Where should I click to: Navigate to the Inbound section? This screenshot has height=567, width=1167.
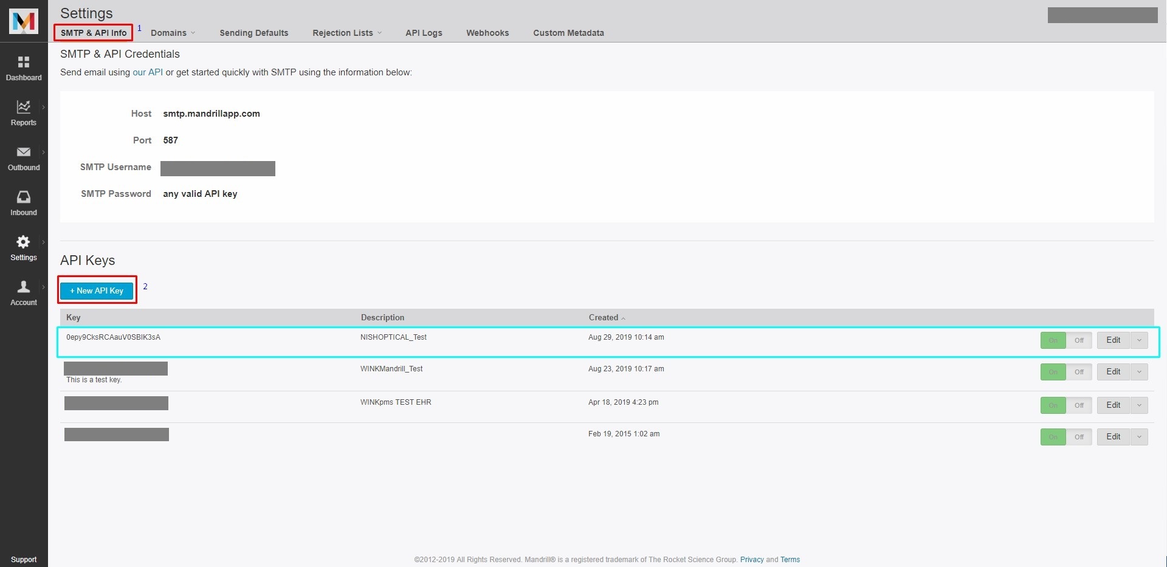pos(24,202)
